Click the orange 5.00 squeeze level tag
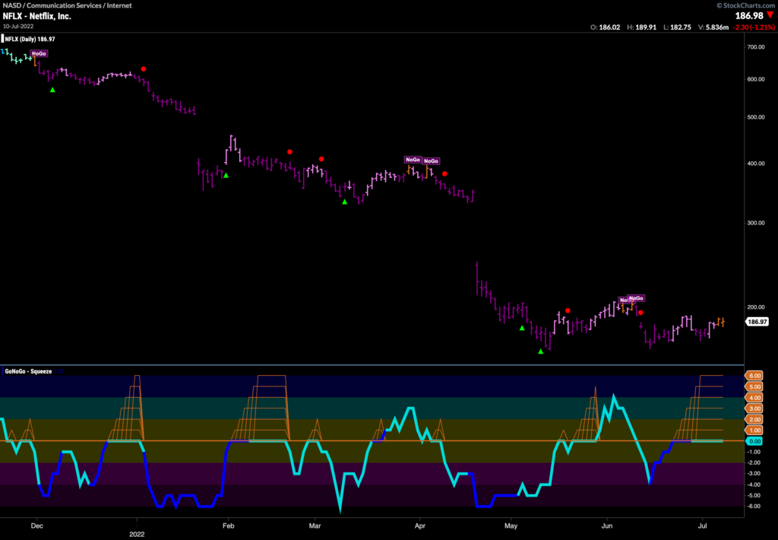The width and height of the screenshot is (778, 540). click(754, 386)
